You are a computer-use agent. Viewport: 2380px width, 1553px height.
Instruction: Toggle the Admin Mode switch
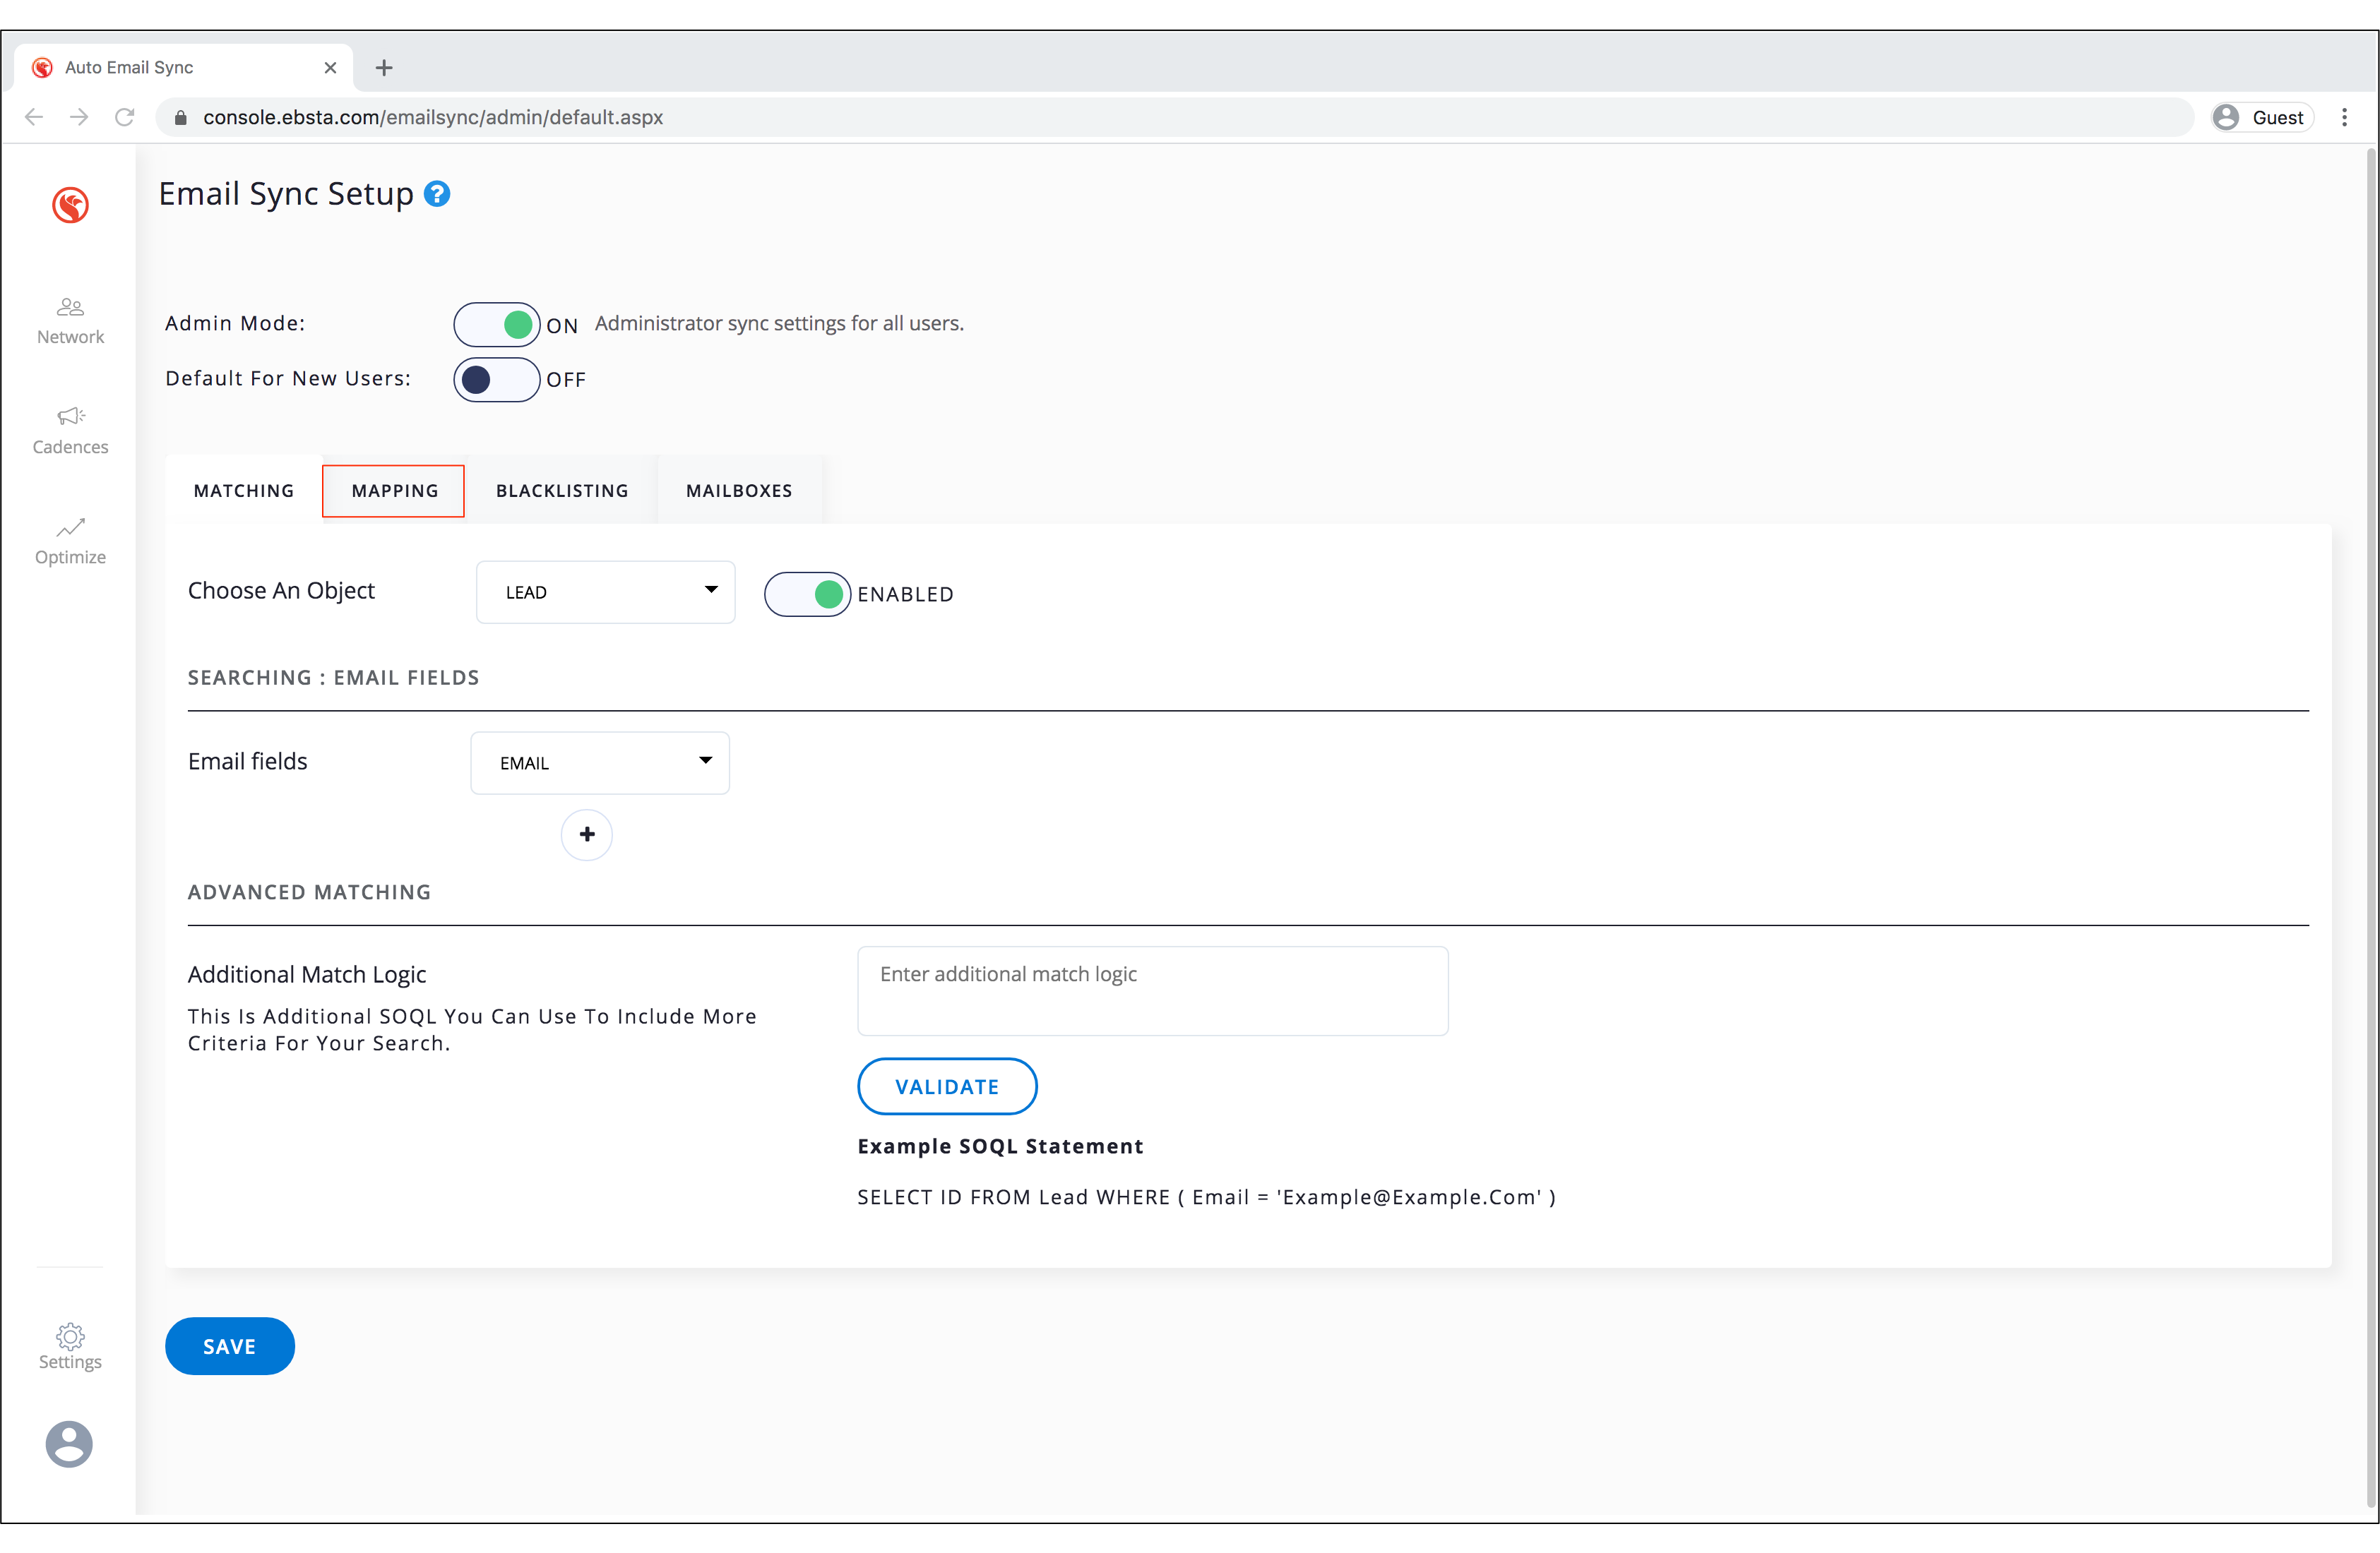click(497, 325)
